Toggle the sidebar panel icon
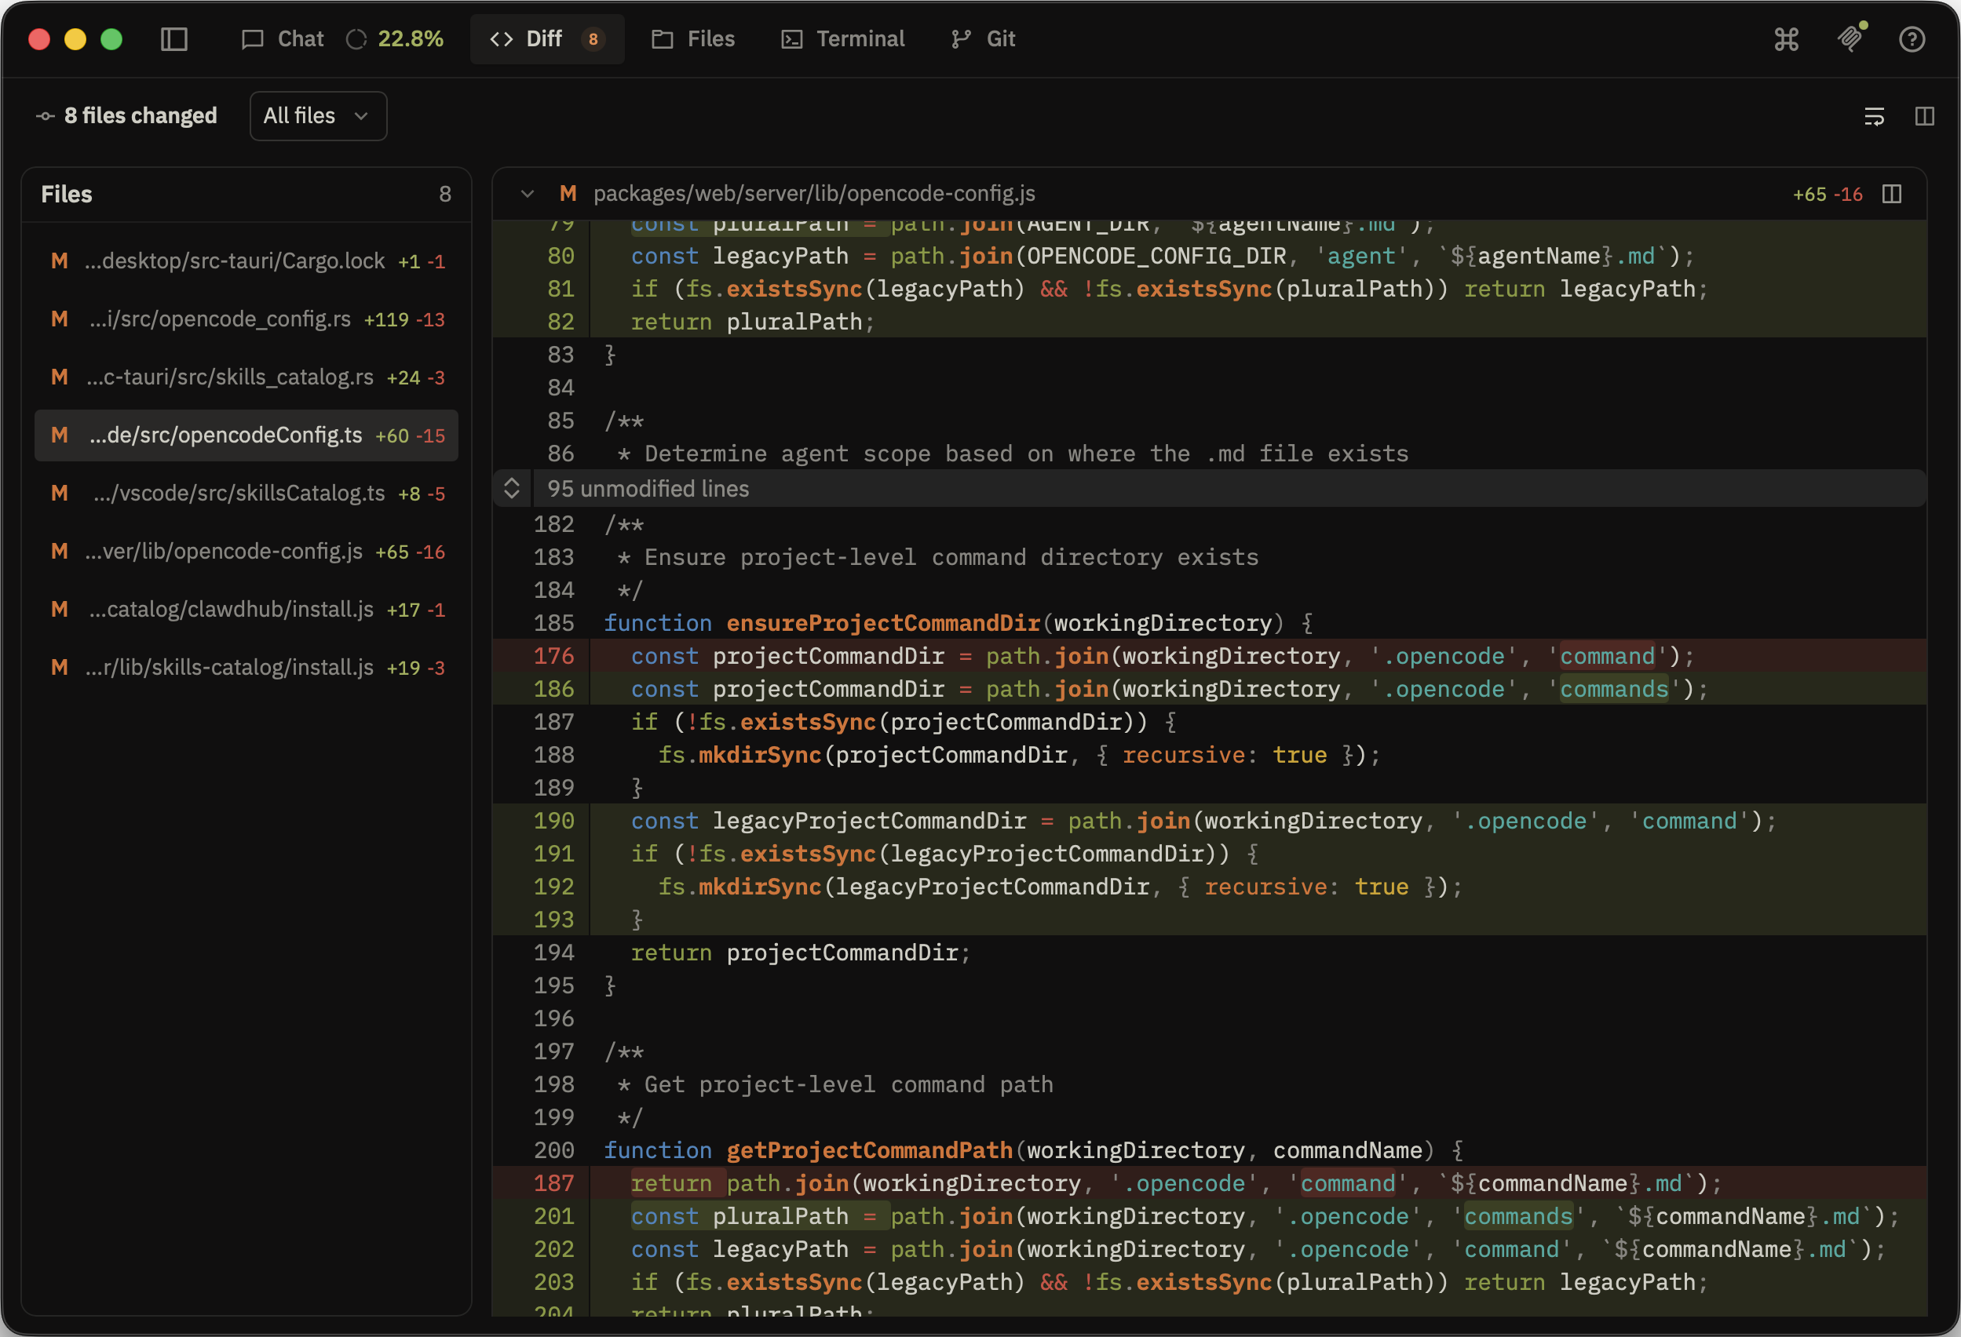 pyautogui.click(x=173, y=38)
